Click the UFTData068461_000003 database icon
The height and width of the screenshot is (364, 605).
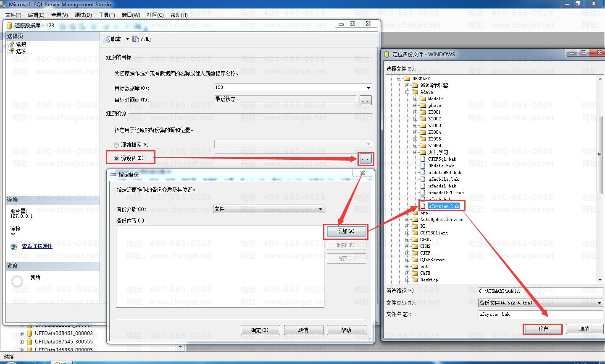point(29,333)
